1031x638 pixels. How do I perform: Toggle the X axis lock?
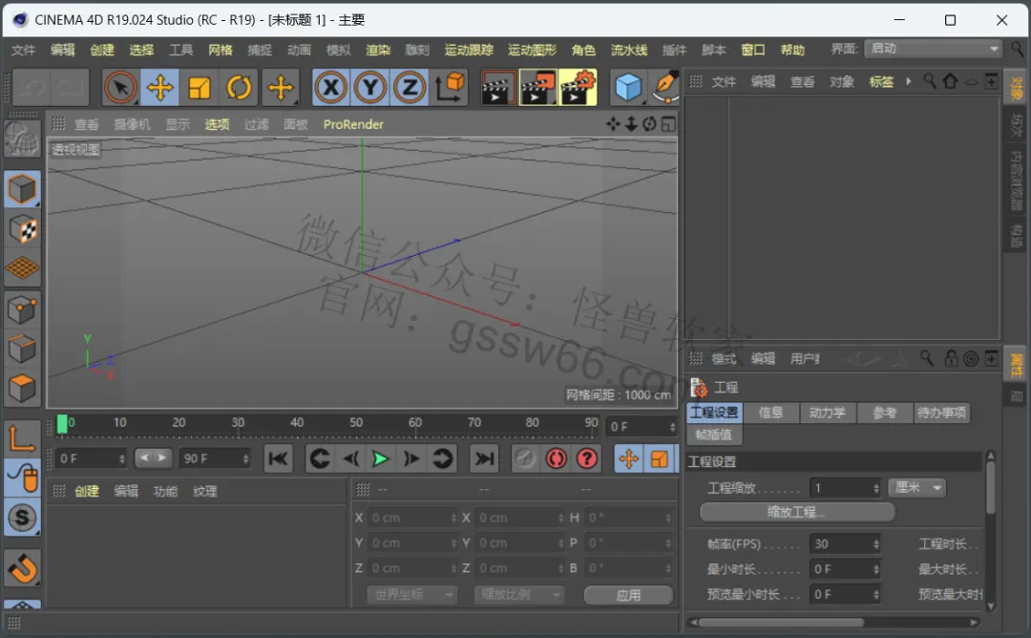click(330, 88)
